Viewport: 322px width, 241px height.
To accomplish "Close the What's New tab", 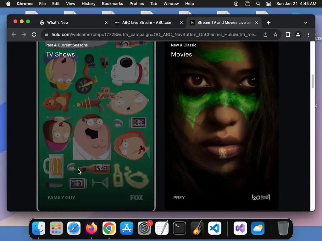I will pyautogui.click(x=106, y=23).
